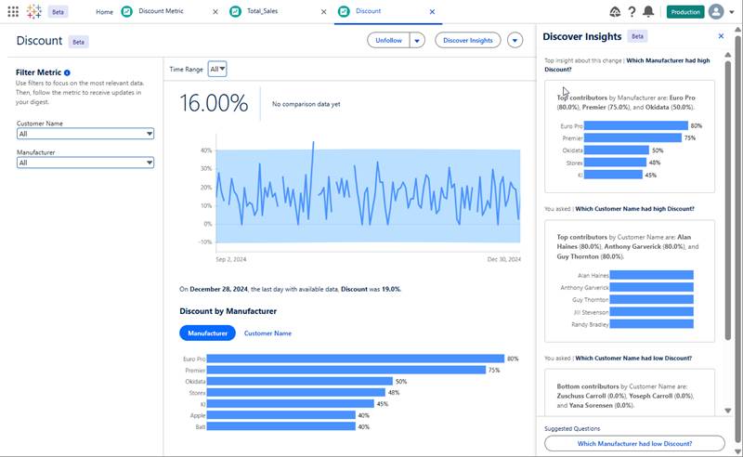This screenshot has height=457, width=743.
Task: Click the Beta badge in Discover Insights
Action: click(637, 36)
